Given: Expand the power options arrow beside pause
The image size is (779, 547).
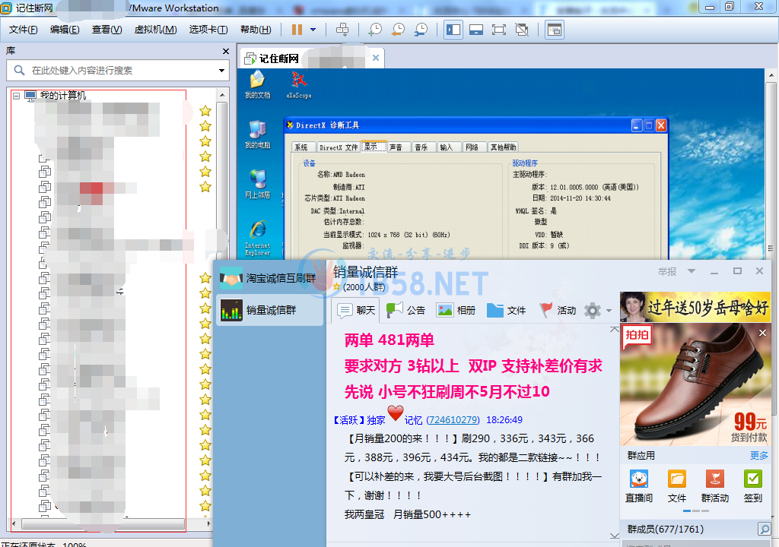Looking at the screenshot, I should [313, 30].
